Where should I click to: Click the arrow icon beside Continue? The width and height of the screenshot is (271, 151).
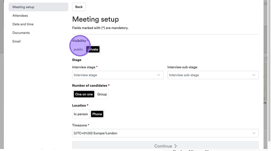(176, 146)
